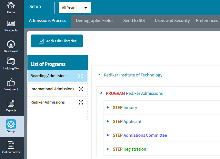220x159 pixels.
Task: Switch to the Admissions Process tab
Action: [x=47, y=21]
